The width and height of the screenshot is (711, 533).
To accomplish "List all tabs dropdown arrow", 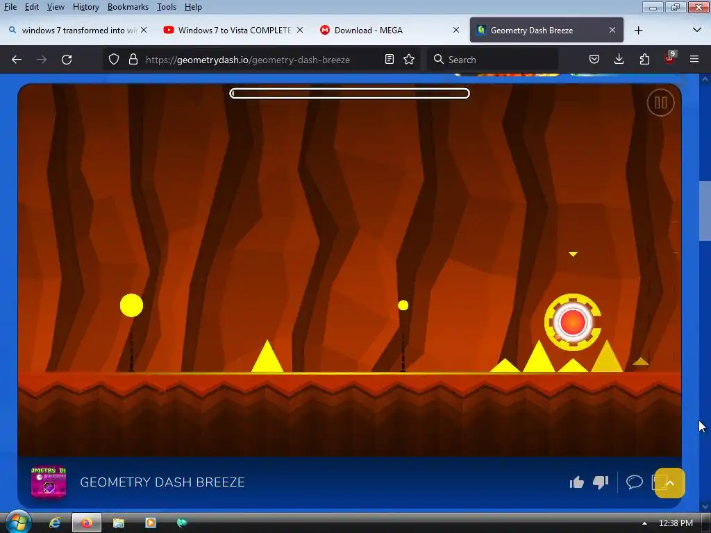I will [x=697, y=31].
